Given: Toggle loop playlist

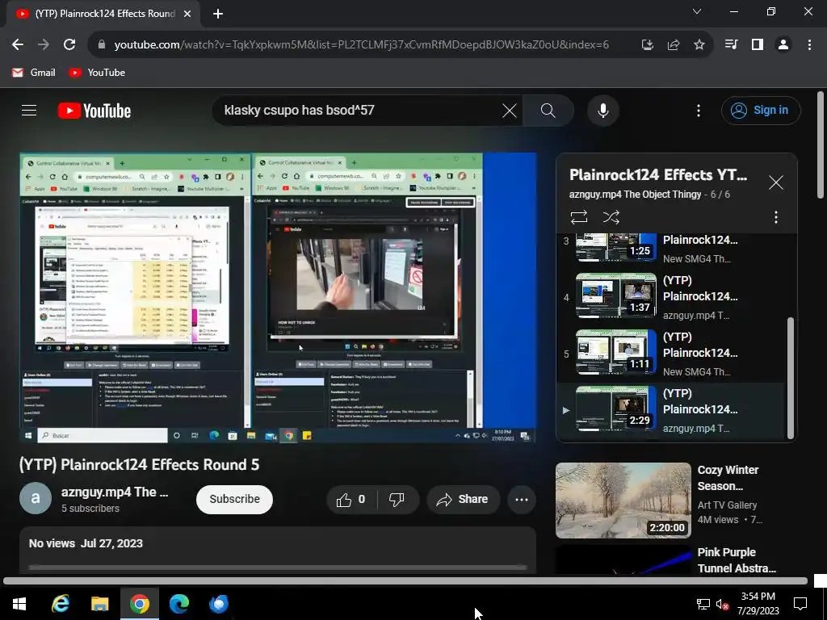Looking at the screenshot, I should (578, 217).
